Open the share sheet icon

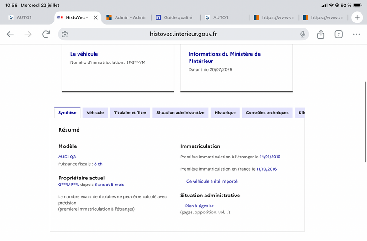click(x=321, y=34)
